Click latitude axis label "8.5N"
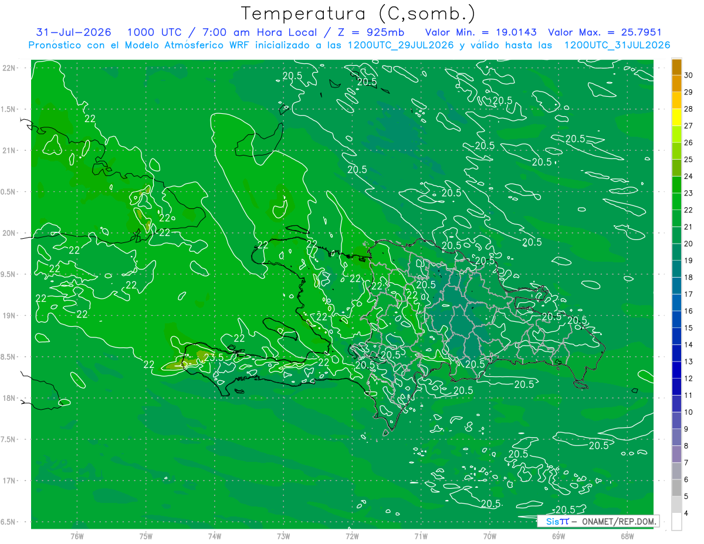This screenshot has height=544, width=704. click(x=8, y=357)
